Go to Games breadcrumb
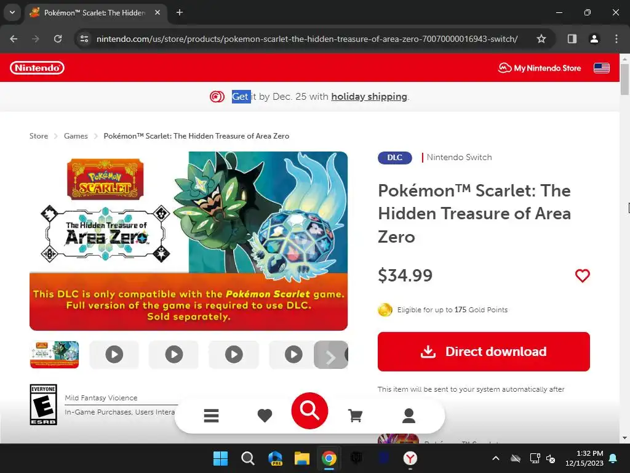Image resolution: width=630 pixels, height=473 pixels. pyautogui.click(x=76, y=136)
